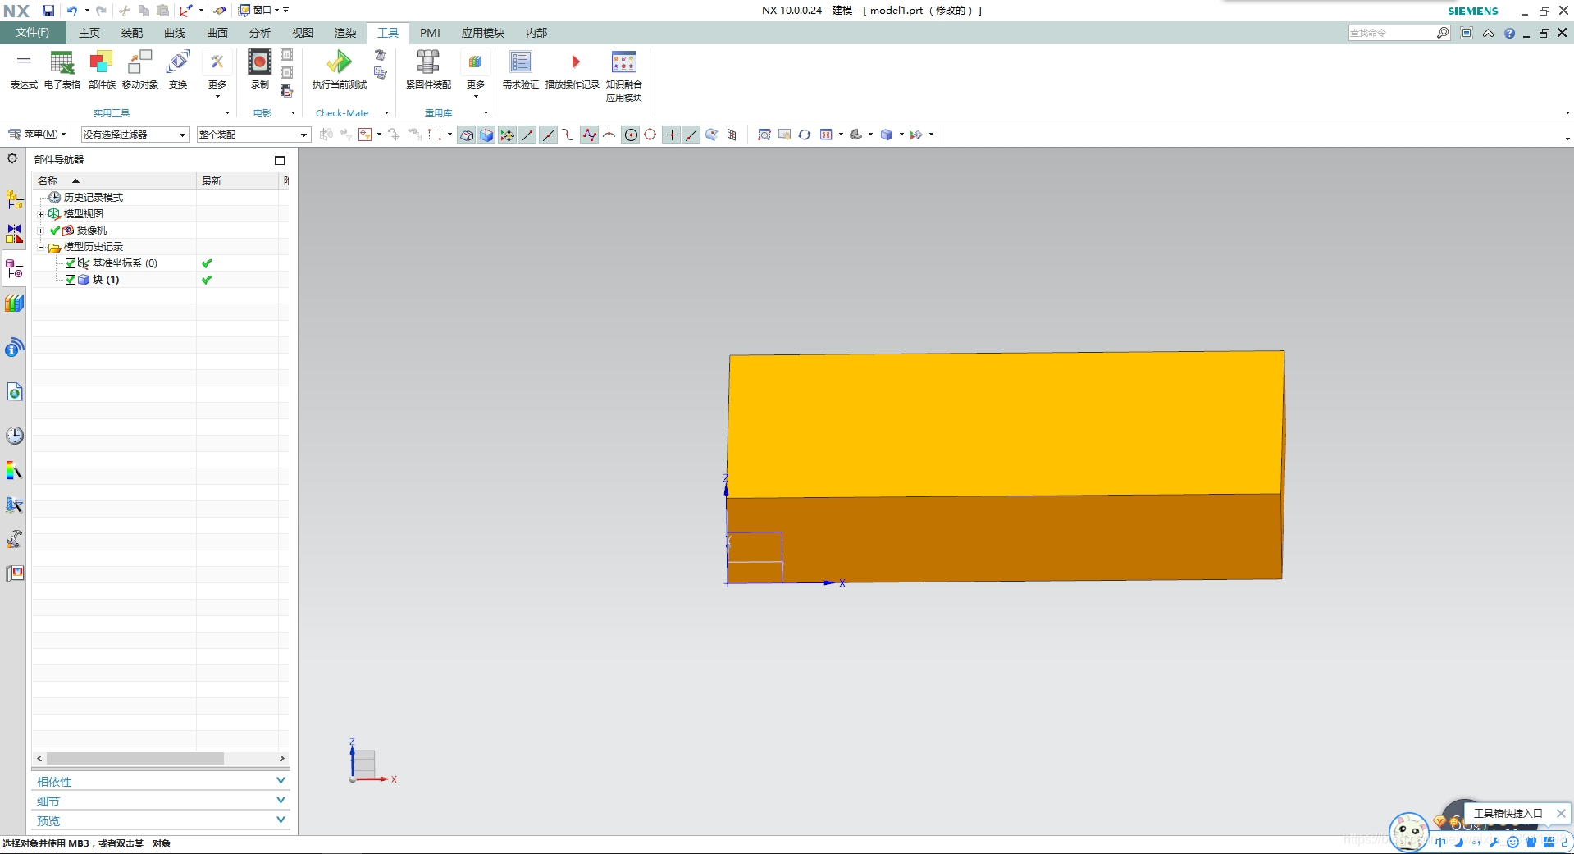The image size is (1574, 854).
Task: Click the Chinese input method tray icon
Action: [1441, 843]
